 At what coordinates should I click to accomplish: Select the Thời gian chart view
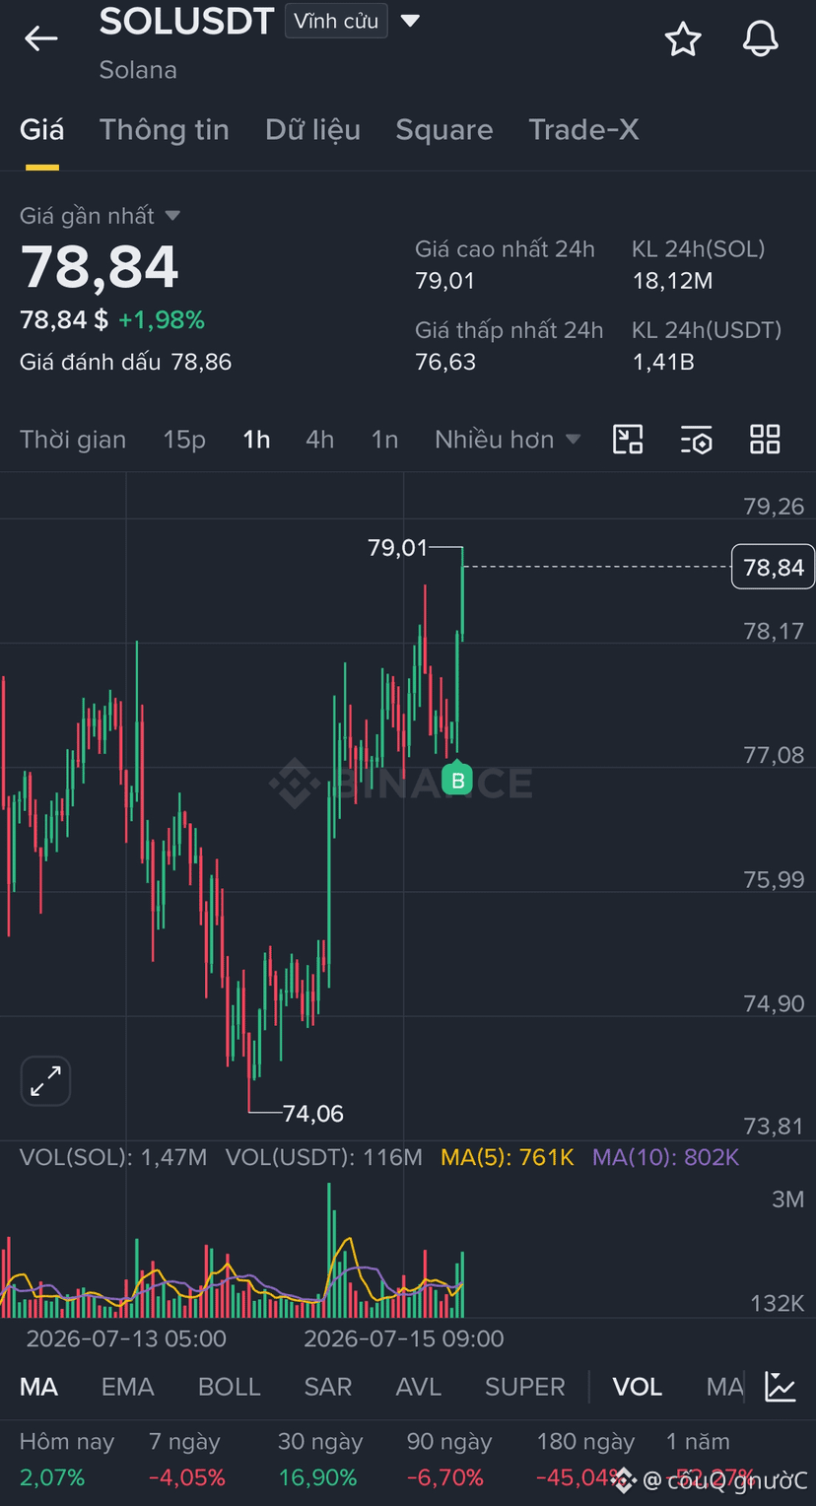(x=73, y=440)
